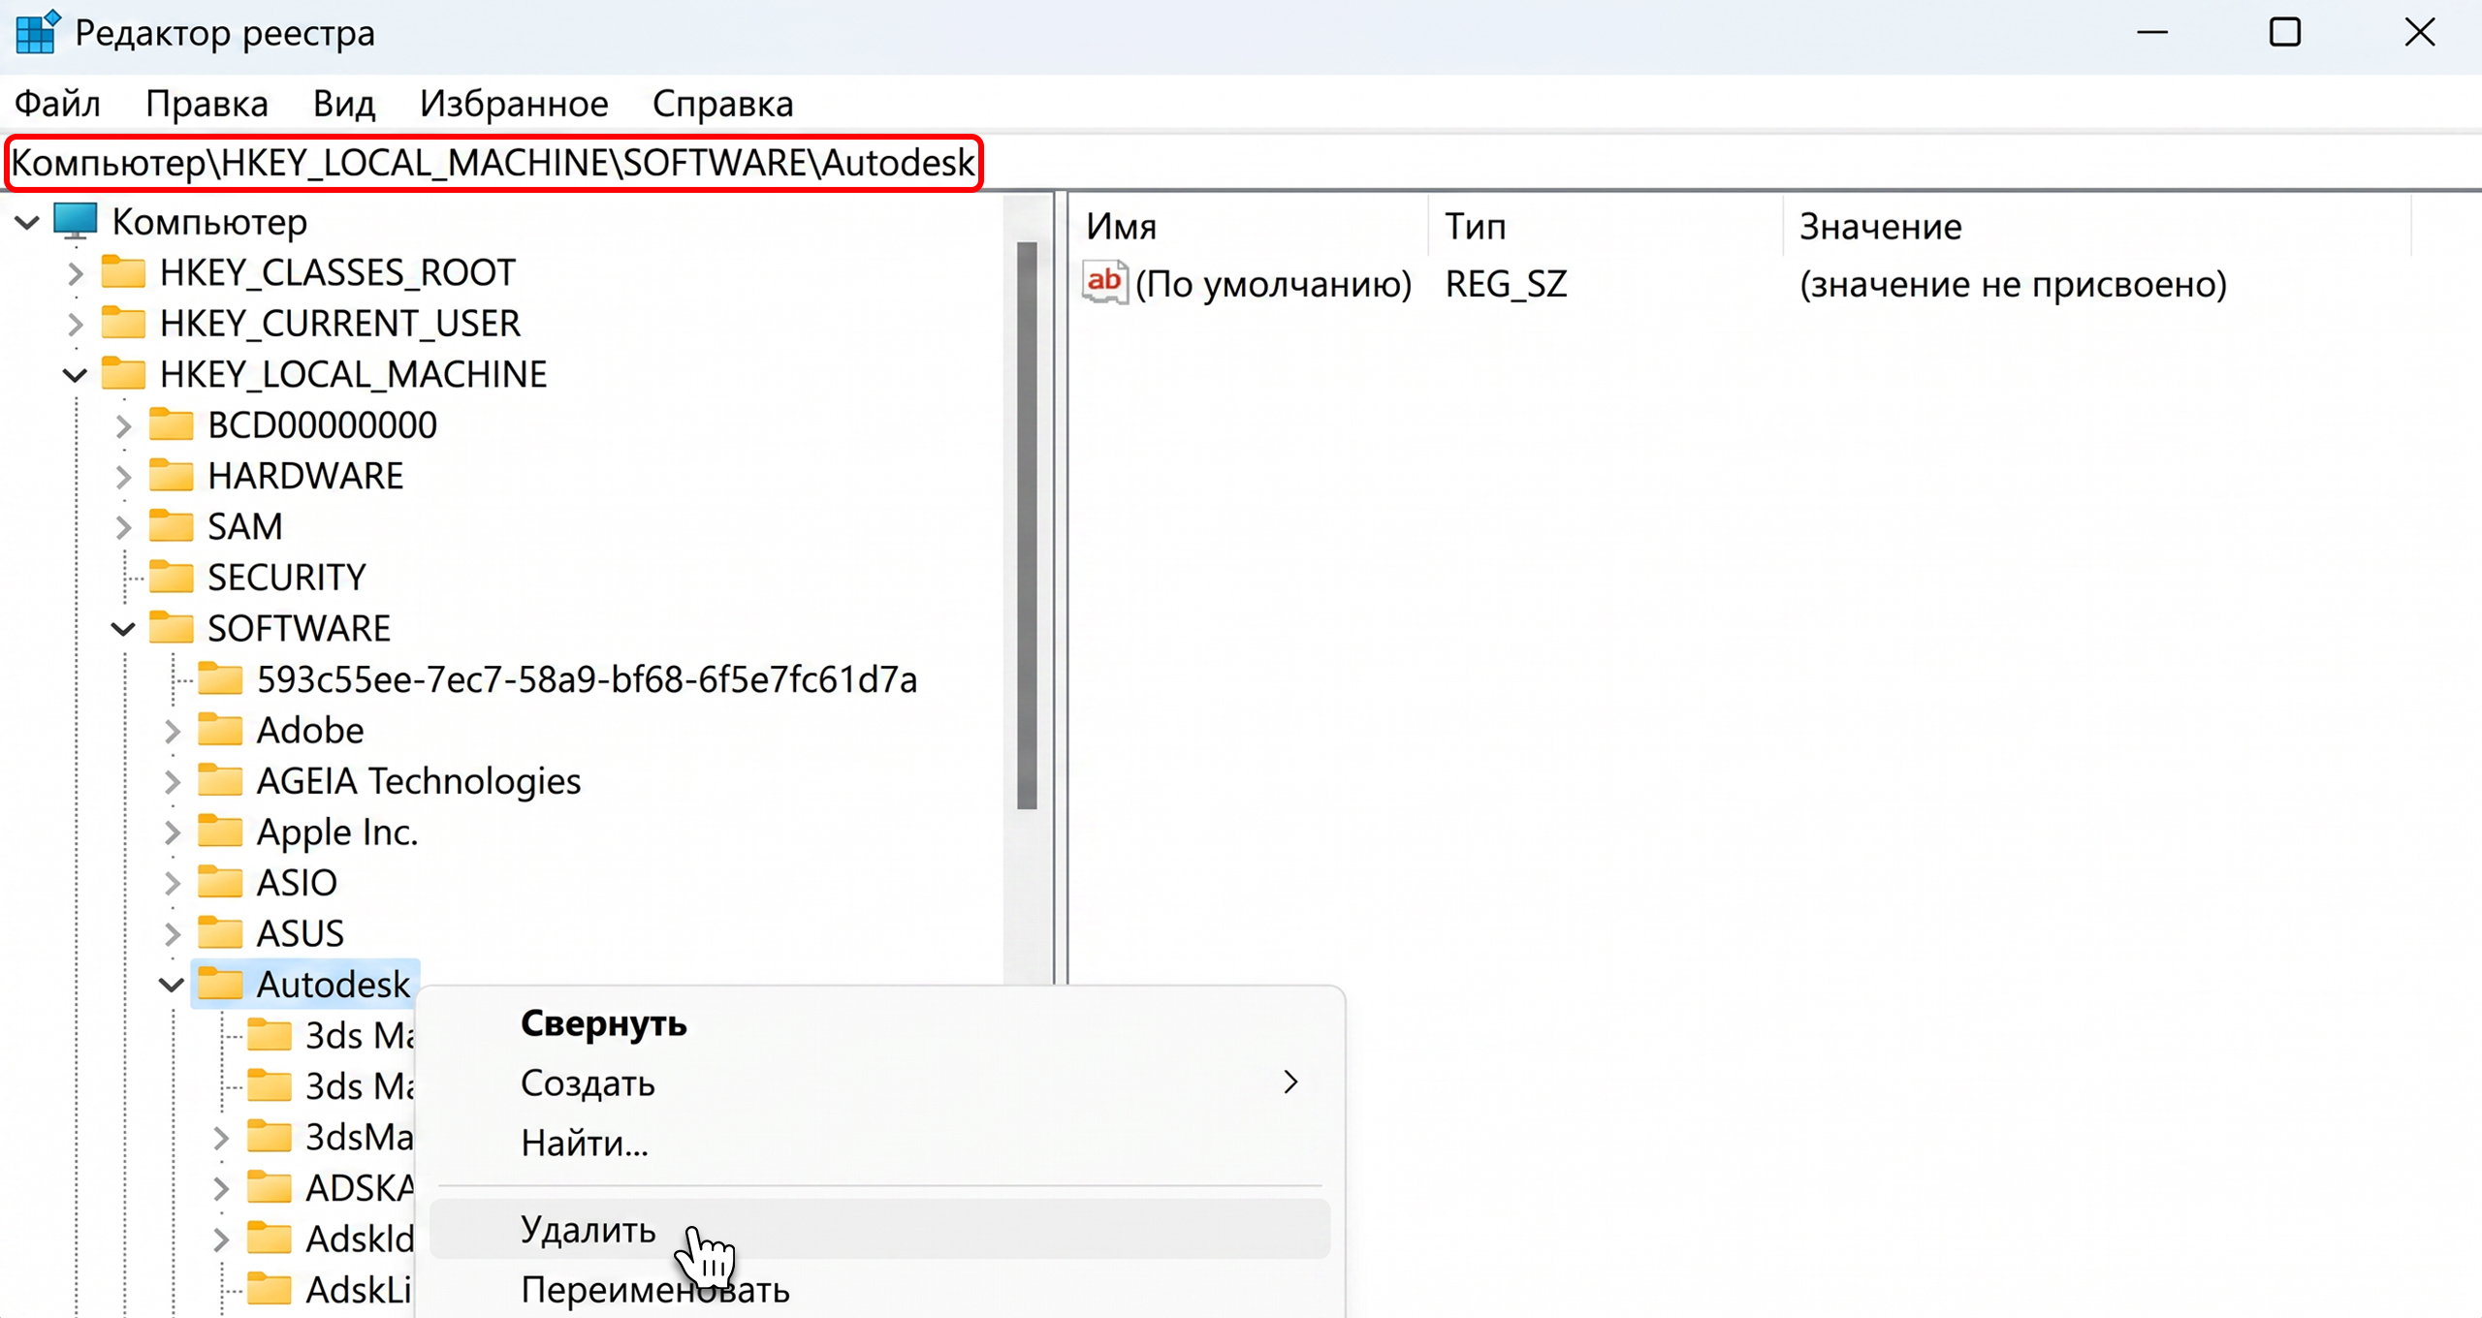The height and width of the screenshot is (1318, 2482).
Task: Expand the Adobe key
Action: click(x=173, y=731)
